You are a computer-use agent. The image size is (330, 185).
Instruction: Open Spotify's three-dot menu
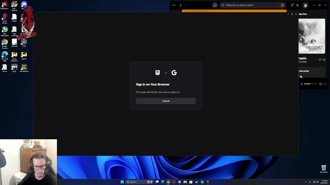tap(174, 5)
